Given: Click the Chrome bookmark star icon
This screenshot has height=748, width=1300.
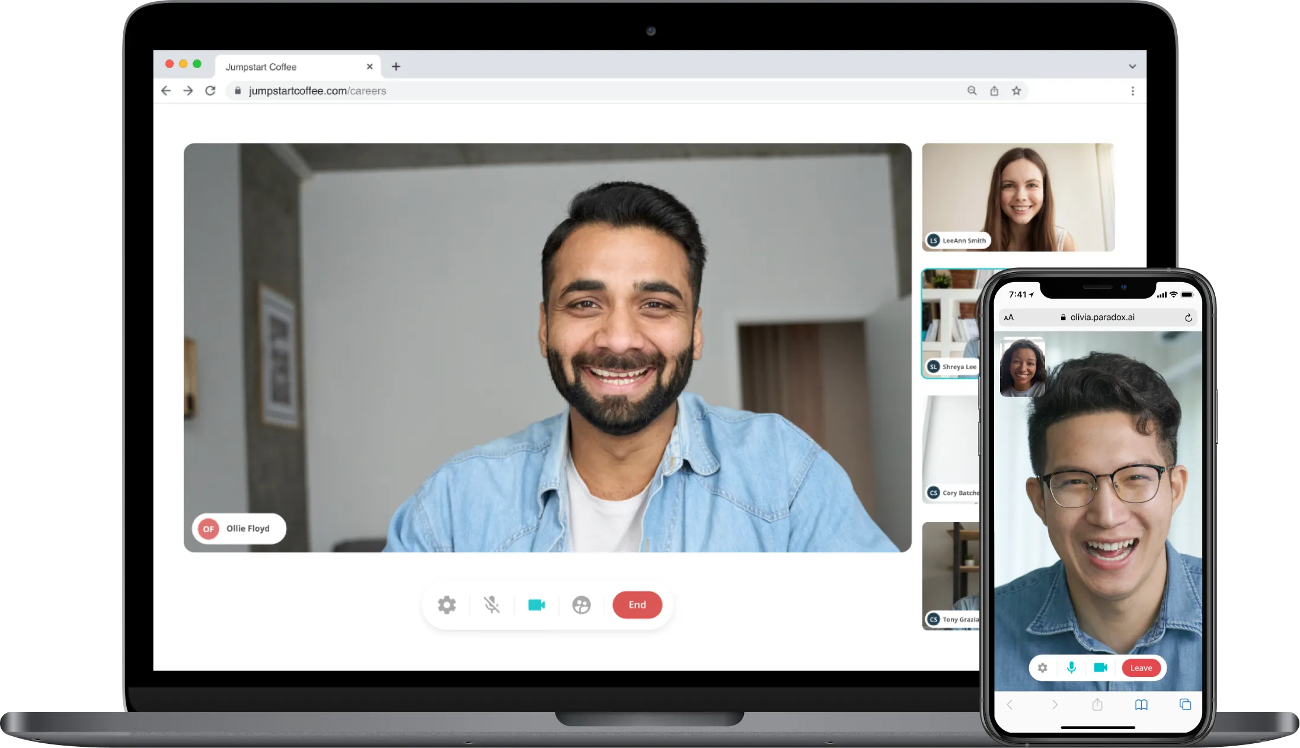Looking at the screenshot, I should pyautogui.click(x=1017, y=91).
